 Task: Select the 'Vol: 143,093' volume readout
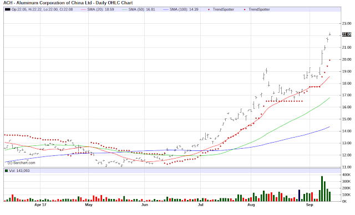(19, 171)
